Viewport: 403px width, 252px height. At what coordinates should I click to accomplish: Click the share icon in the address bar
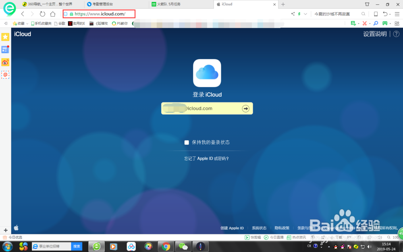click(293, 14)
